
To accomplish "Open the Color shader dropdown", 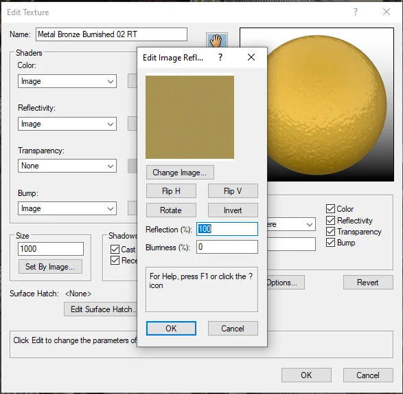I will click(67, 81).
